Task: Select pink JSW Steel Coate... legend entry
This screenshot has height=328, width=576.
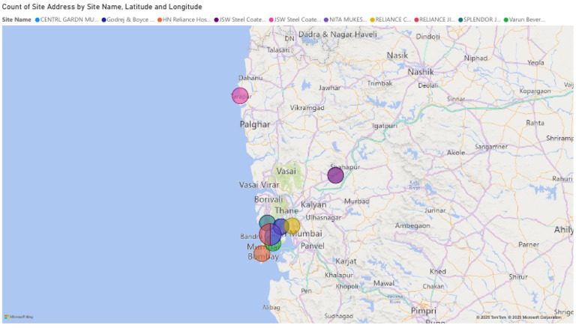Action: pyautogui.click(x=295, y=19)
